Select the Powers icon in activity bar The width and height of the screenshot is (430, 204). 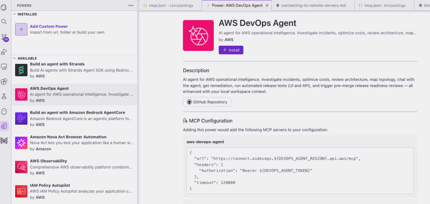(4, 126)
